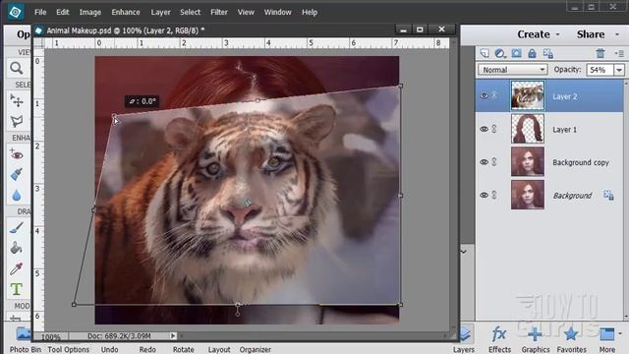Open the Enhance menu
Screen dimensions: 629x354
(126, 12)
